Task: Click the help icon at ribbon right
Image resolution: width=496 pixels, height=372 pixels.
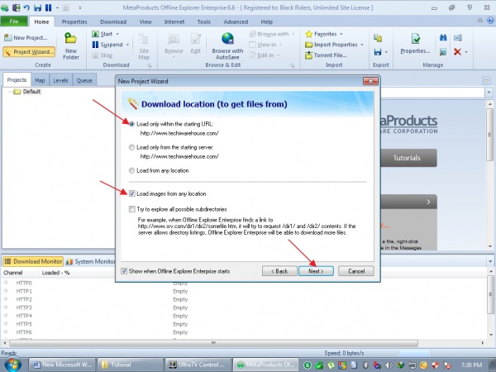Action: pos(490,21)
